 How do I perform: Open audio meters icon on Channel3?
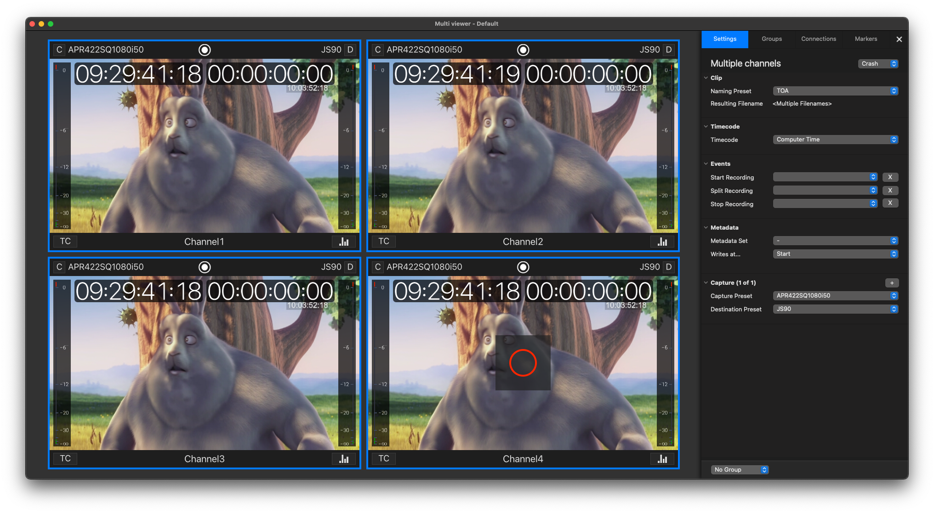coord(344,459)
